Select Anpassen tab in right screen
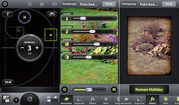This screenshot has width=179, height=105. [x=139, y=100]
